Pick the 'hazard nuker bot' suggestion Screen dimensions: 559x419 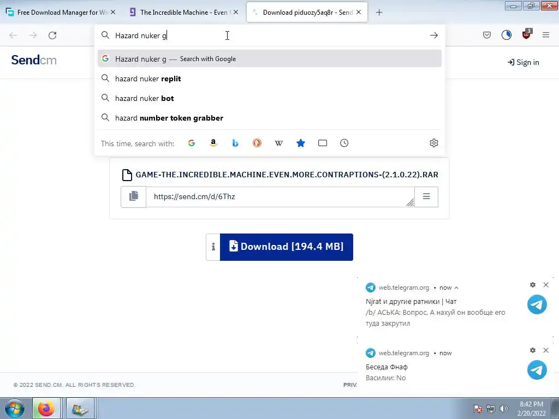270,98
